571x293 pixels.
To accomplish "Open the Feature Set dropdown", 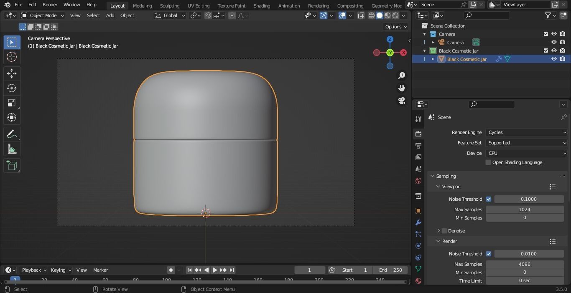I will coord(527,143).
